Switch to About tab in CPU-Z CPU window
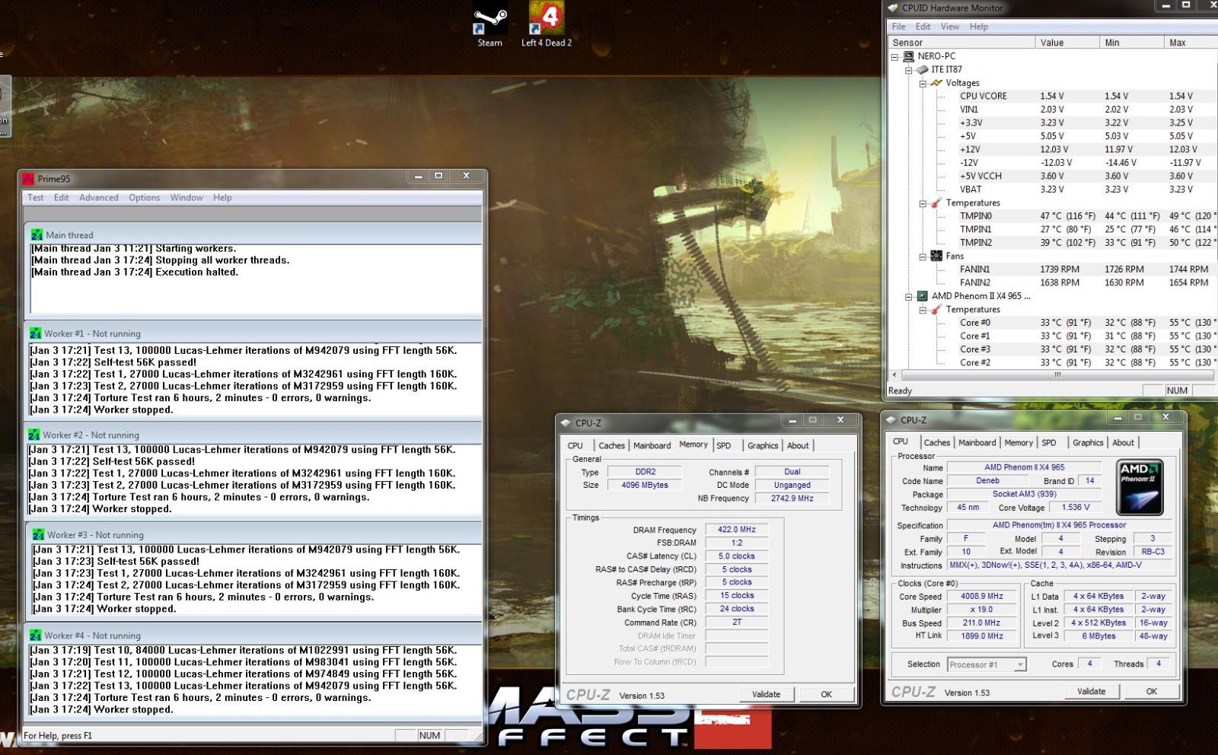The width and height of the screenshot is (1218, 755). (x=1123, y=443)
